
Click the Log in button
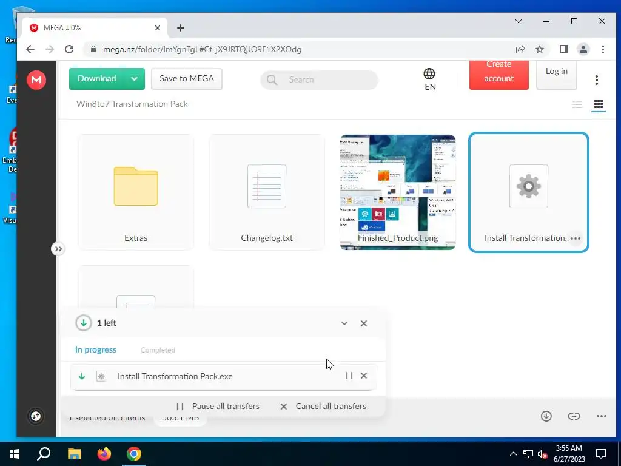557,73
